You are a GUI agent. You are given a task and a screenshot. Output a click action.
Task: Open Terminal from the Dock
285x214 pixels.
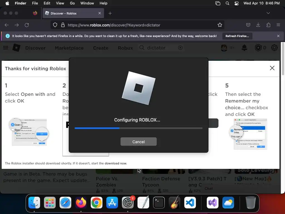pos(159,203)
